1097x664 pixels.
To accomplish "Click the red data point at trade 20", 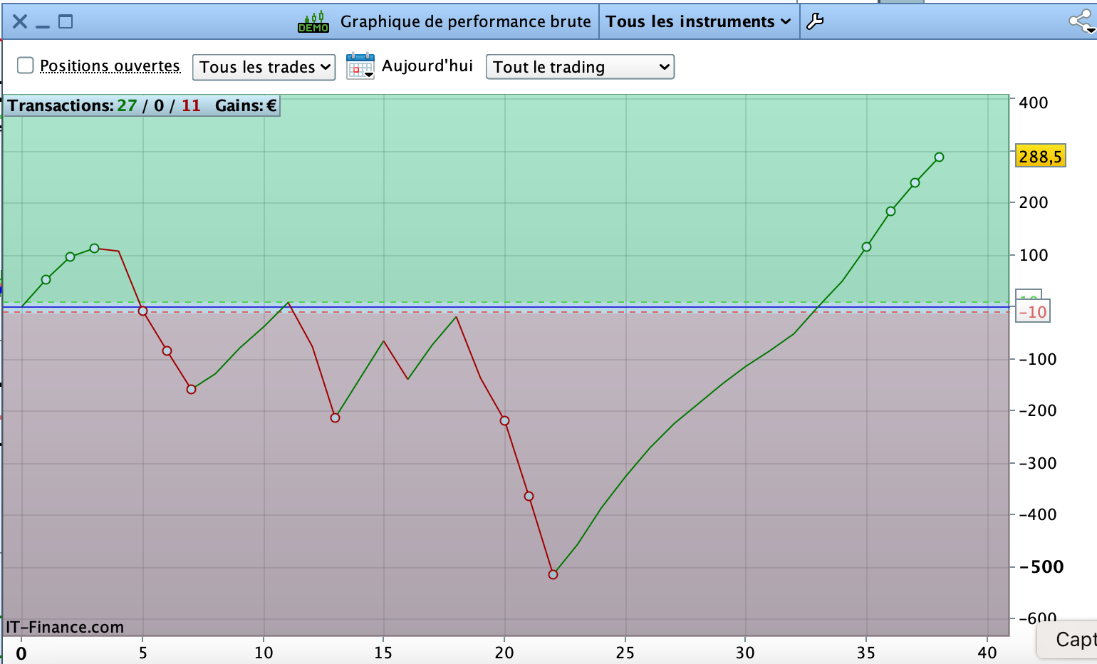I will [504, 420].
